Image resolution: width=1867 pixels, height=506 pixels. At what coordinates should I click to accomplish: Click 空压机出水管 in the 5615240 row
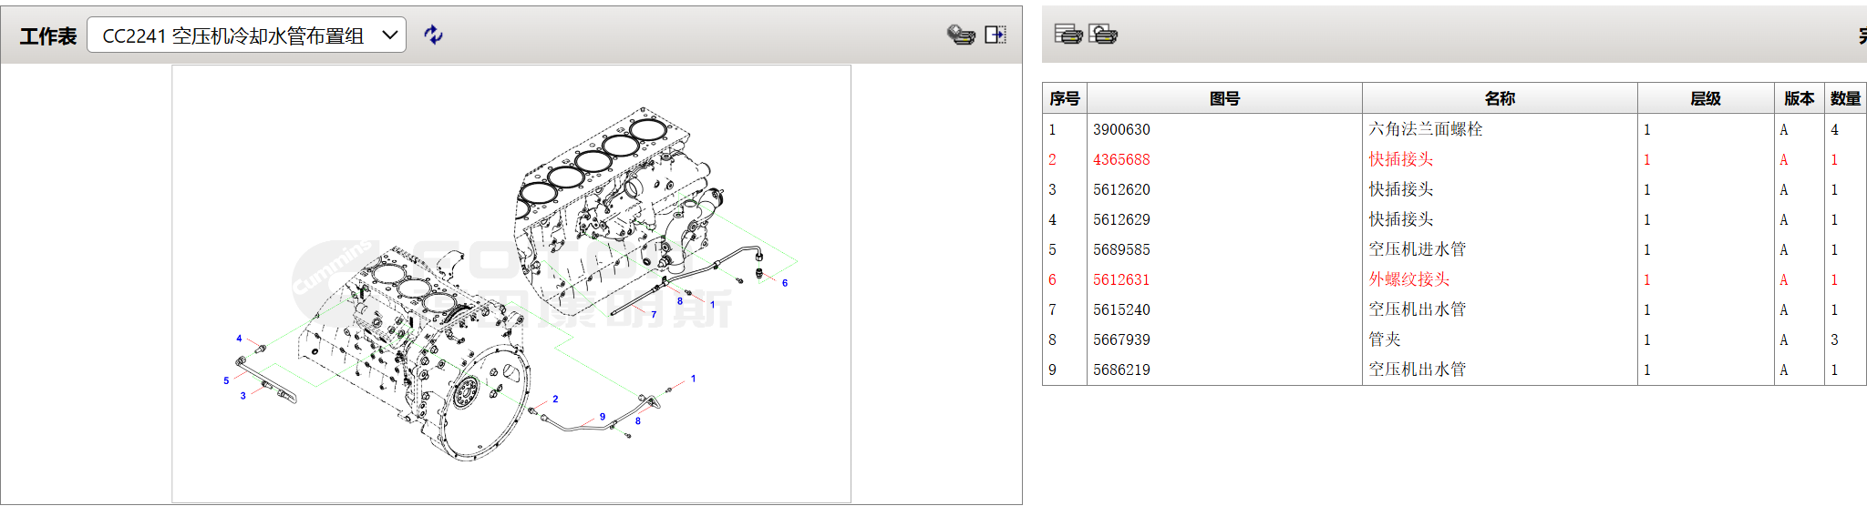point(1418,309)
